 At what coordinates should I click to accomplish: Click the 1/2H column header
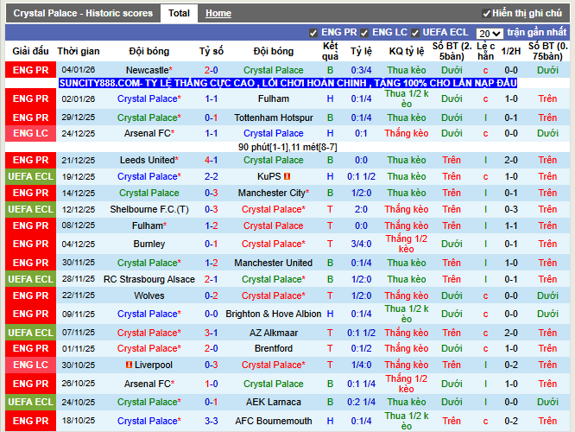tap(511, 51)
